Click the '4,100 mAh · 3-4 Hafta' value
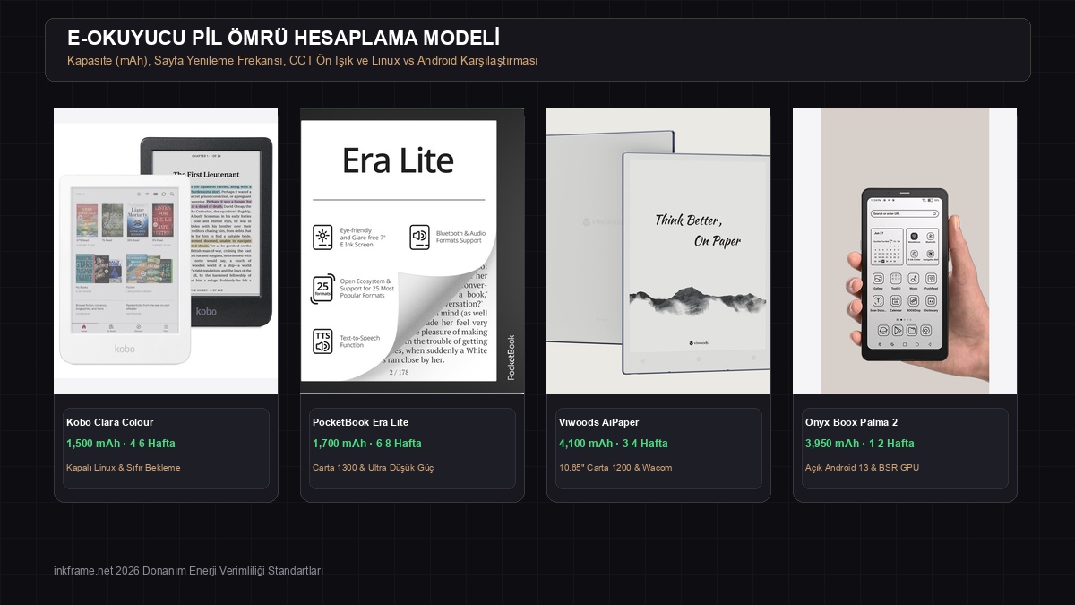Viewport: 1075px width, 605px height. (614, 444)
